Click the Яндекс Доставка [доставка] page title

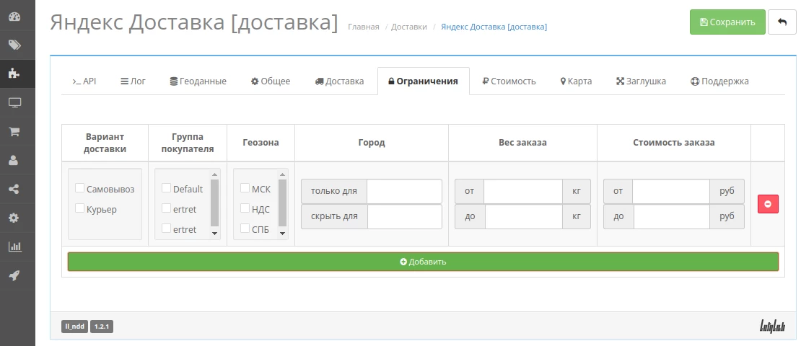point(193,23)
